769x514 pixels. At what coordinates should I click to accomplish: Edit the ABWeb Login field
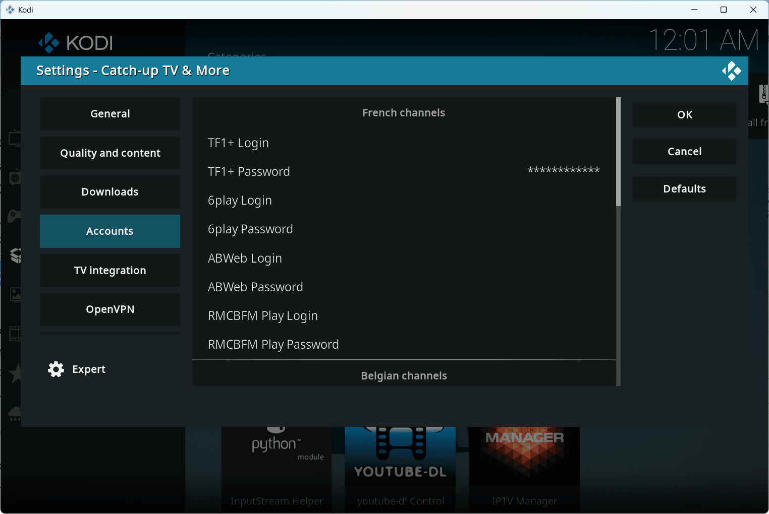pos(404,259)
